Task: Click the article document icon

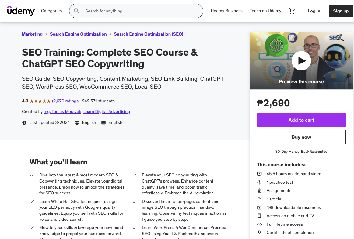Action: point(259,199)
